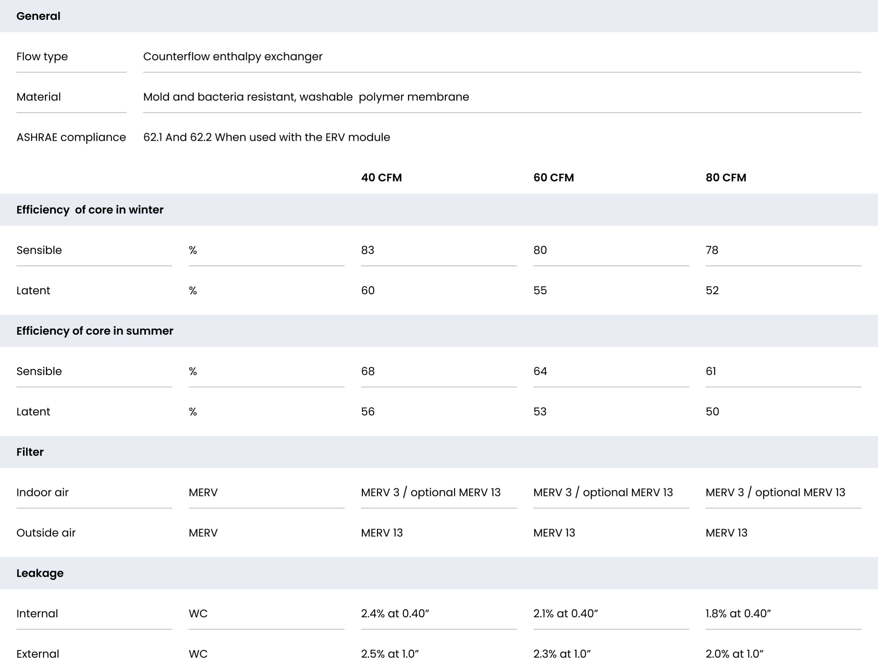Click 'MERV 3 / optional MERV 13' under 80 CFM
Image resolution: width=878 pixels, height=670 pixels.
click(775, 493)
